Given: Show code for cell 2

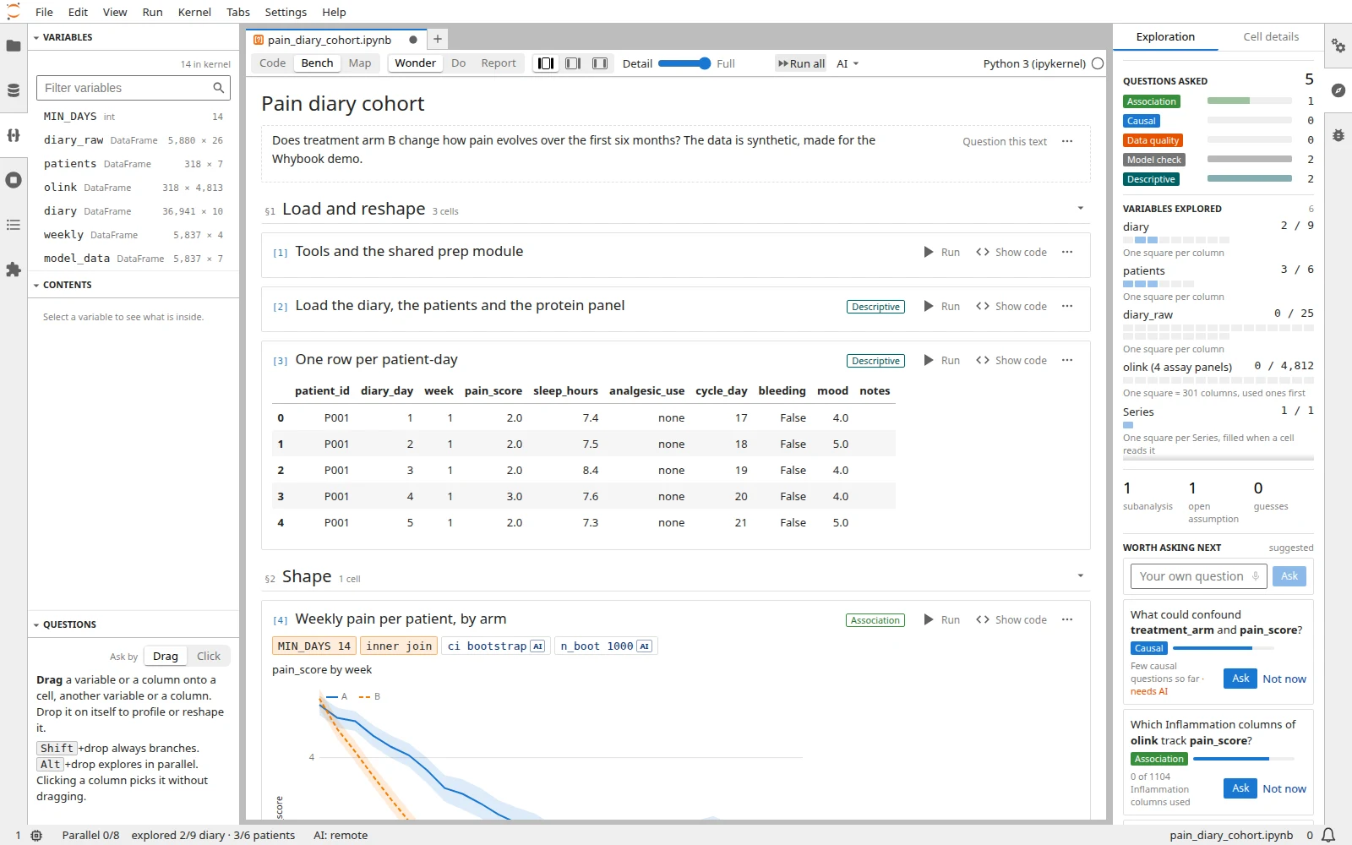Looking at the screenshot, I should click(x=1011, y=307).
